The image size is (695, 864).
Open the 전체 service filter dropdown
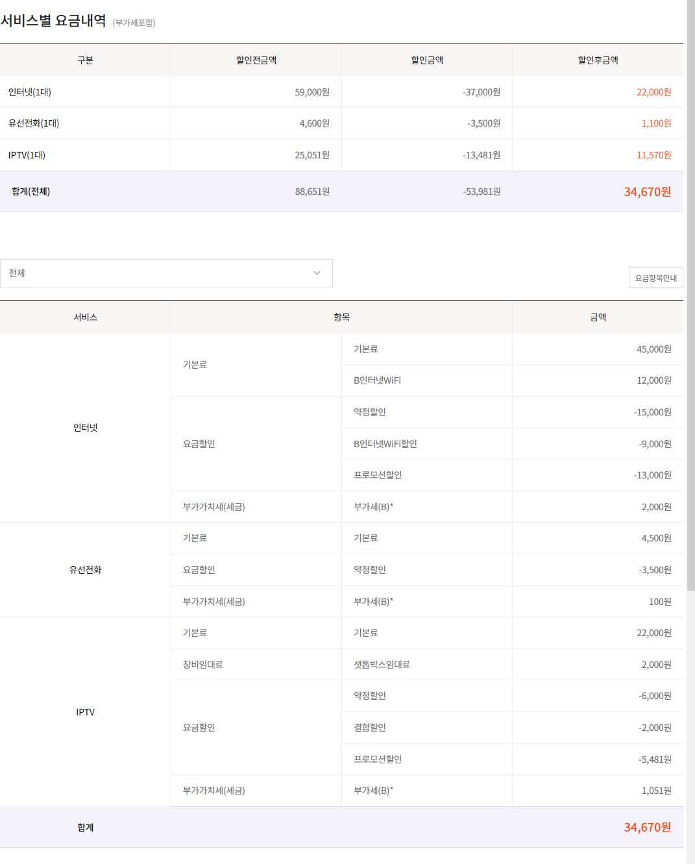pyautogui.click(x=166, y=273)
